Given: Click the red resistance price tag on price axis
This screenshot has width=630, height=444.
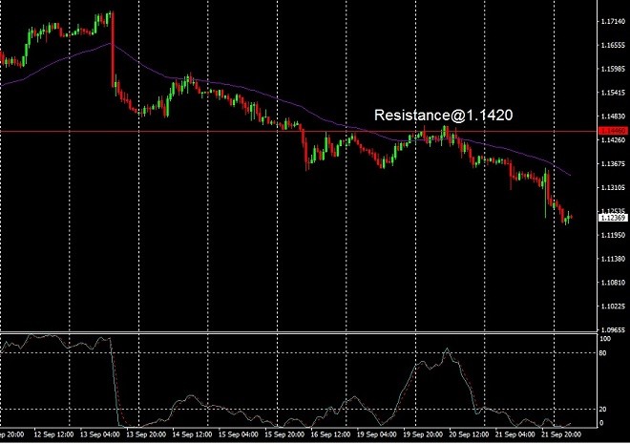Looking at the screenshot, I should tap(613, 131).
